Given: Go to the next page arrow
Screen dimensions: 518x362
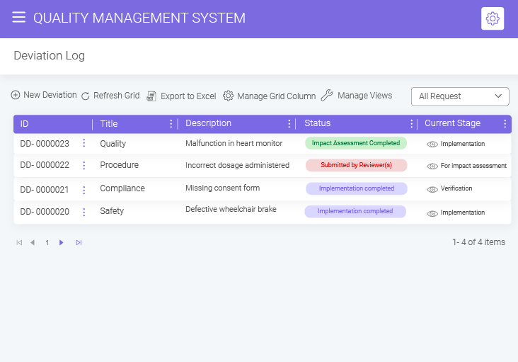Looking at the screenshot, I should pyautogui.click(x=61, y=243).
